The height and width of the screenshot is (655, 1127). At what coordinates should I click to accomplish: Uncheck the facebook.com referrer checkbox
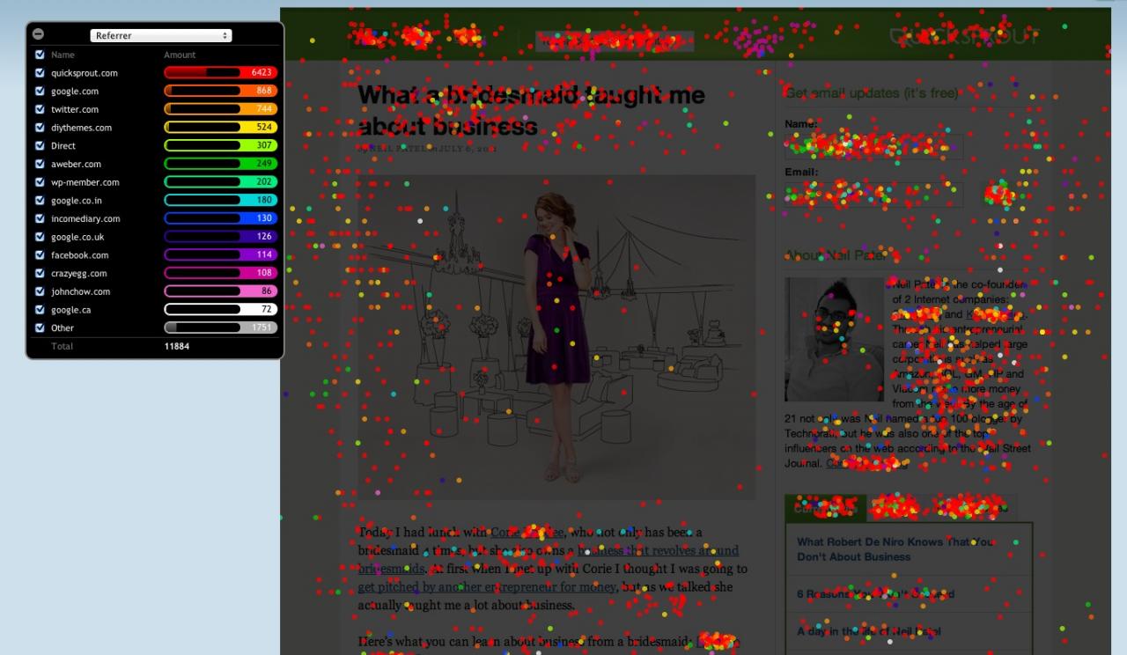tap(39, 255)
